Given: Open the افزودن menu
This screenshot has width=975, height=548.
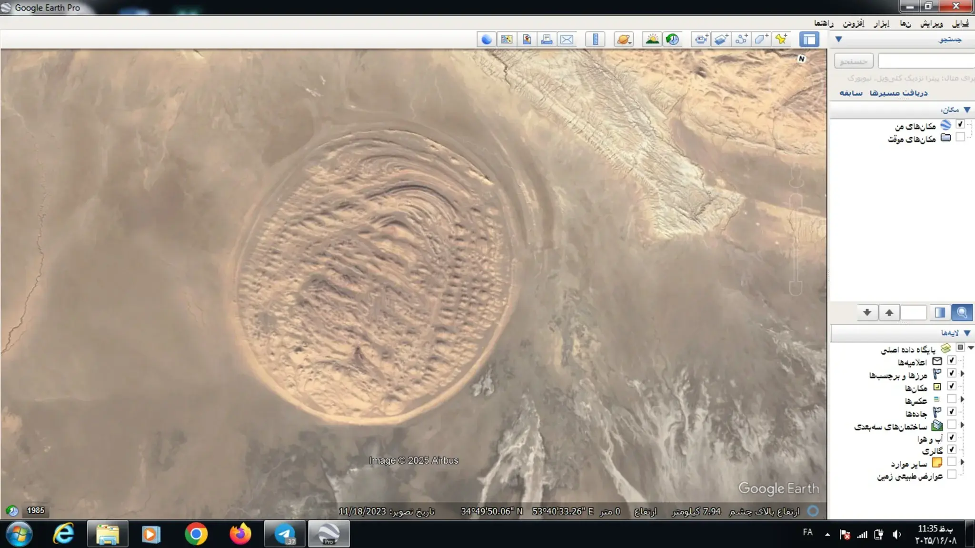Looking at the screenshot, I should pos(853,23).
